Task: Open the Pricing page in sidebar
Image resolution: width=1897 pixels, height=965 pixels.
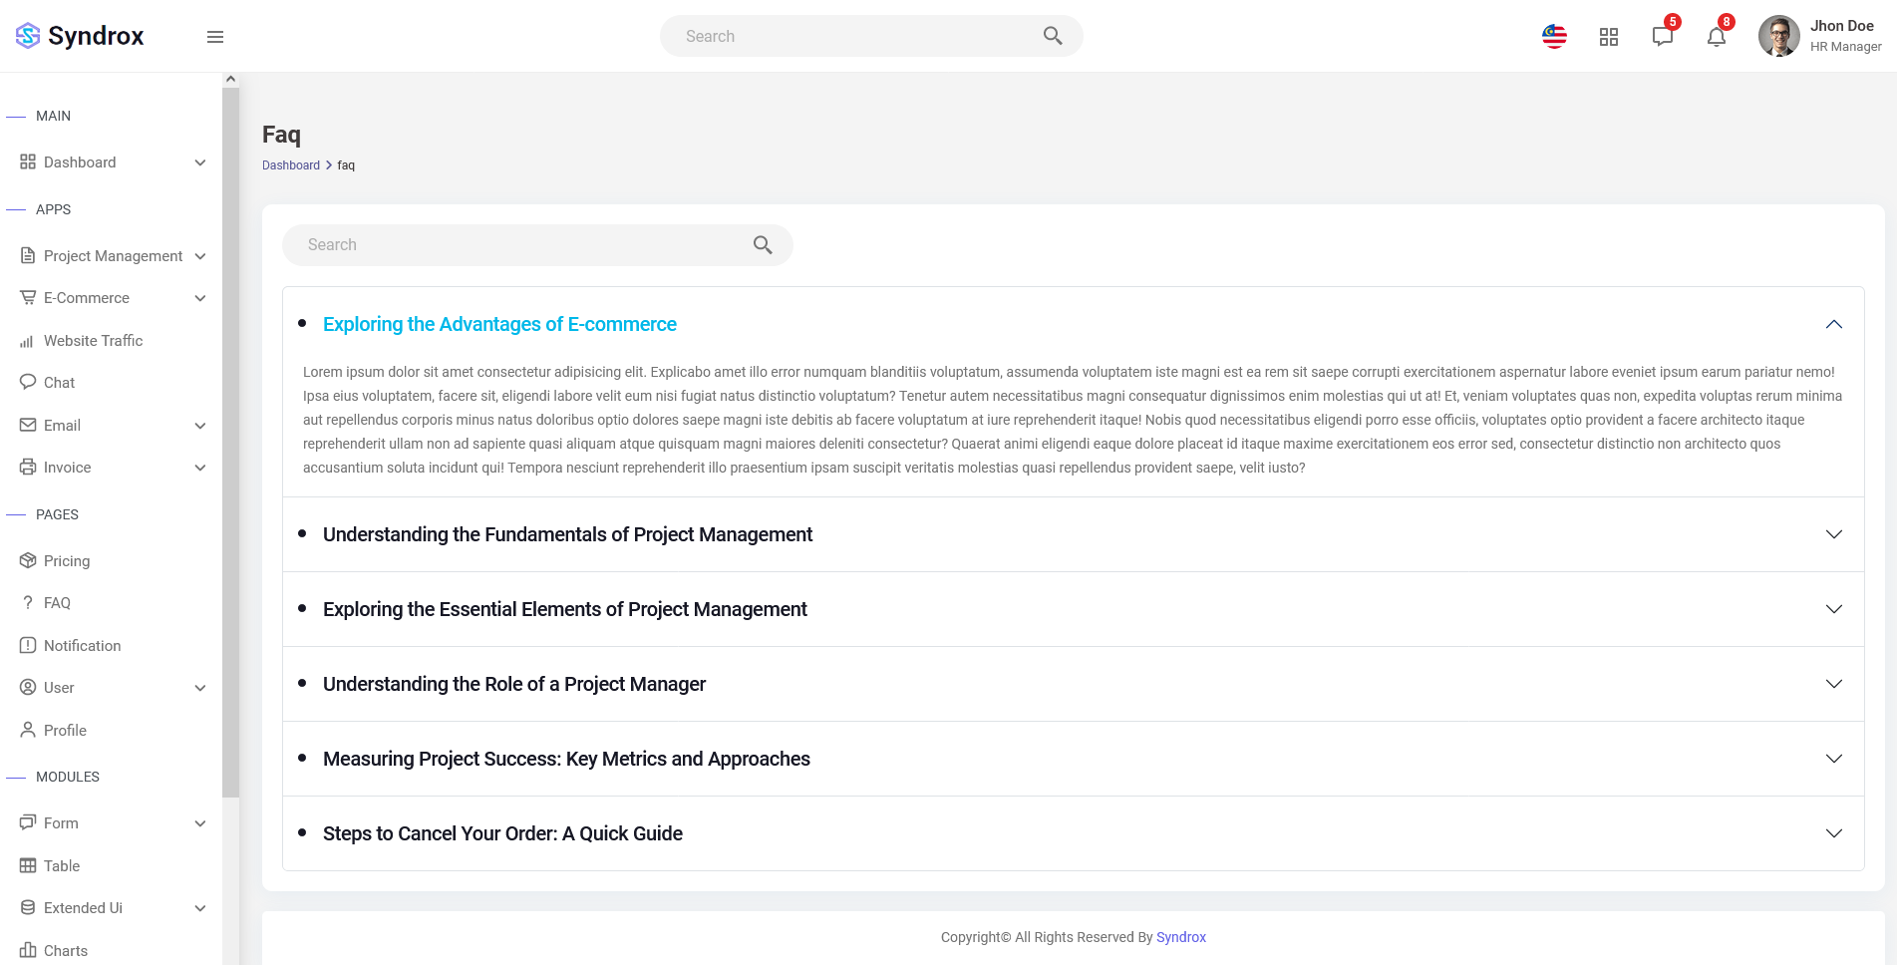Action: 67,561
